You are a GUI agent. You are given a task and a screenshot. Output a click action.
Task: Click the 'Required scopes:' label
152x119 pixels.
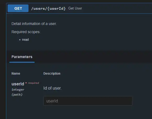point(26,32)
